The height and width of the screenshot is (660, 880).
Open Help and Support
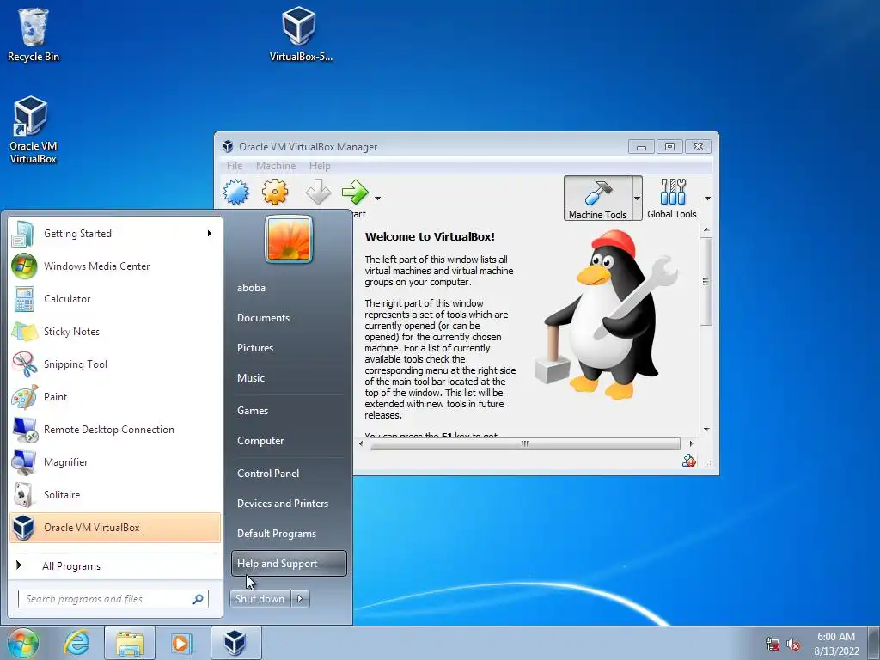pyautogui.click(x=289, y=564)
